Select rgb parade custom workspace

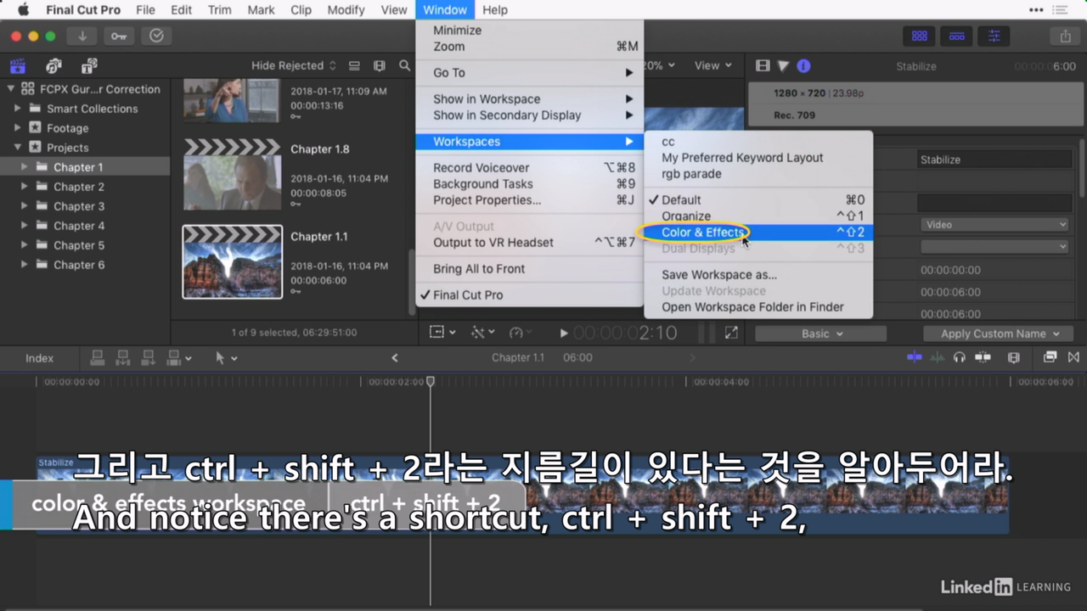[x=758, y=174]
